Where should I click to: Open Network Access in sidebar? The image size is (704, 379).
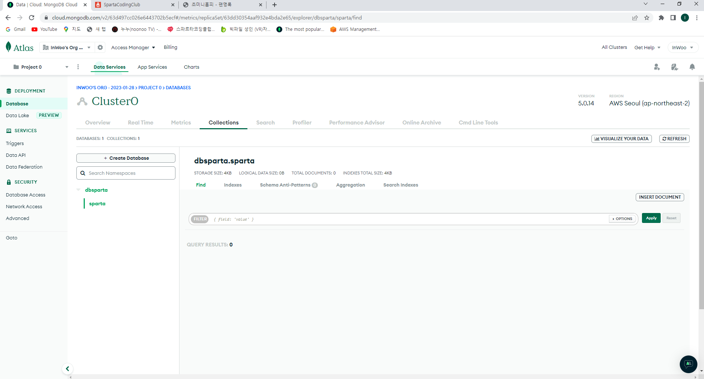(x=24, y=207)
